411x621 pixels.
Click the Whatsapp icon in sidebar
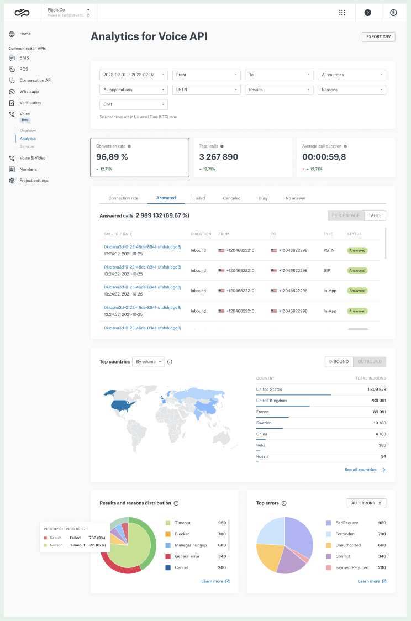click(12, 91)
